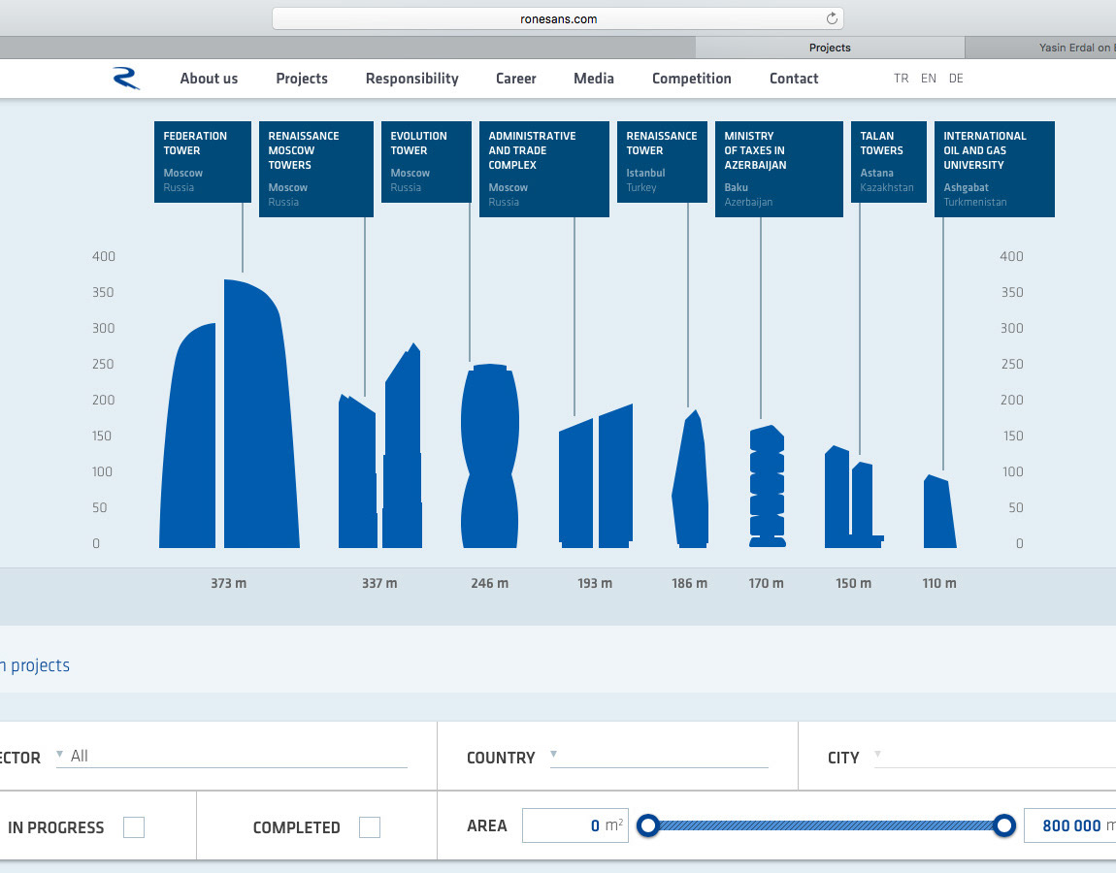Open the Evolution Tower project card

[x=426, y=162]
